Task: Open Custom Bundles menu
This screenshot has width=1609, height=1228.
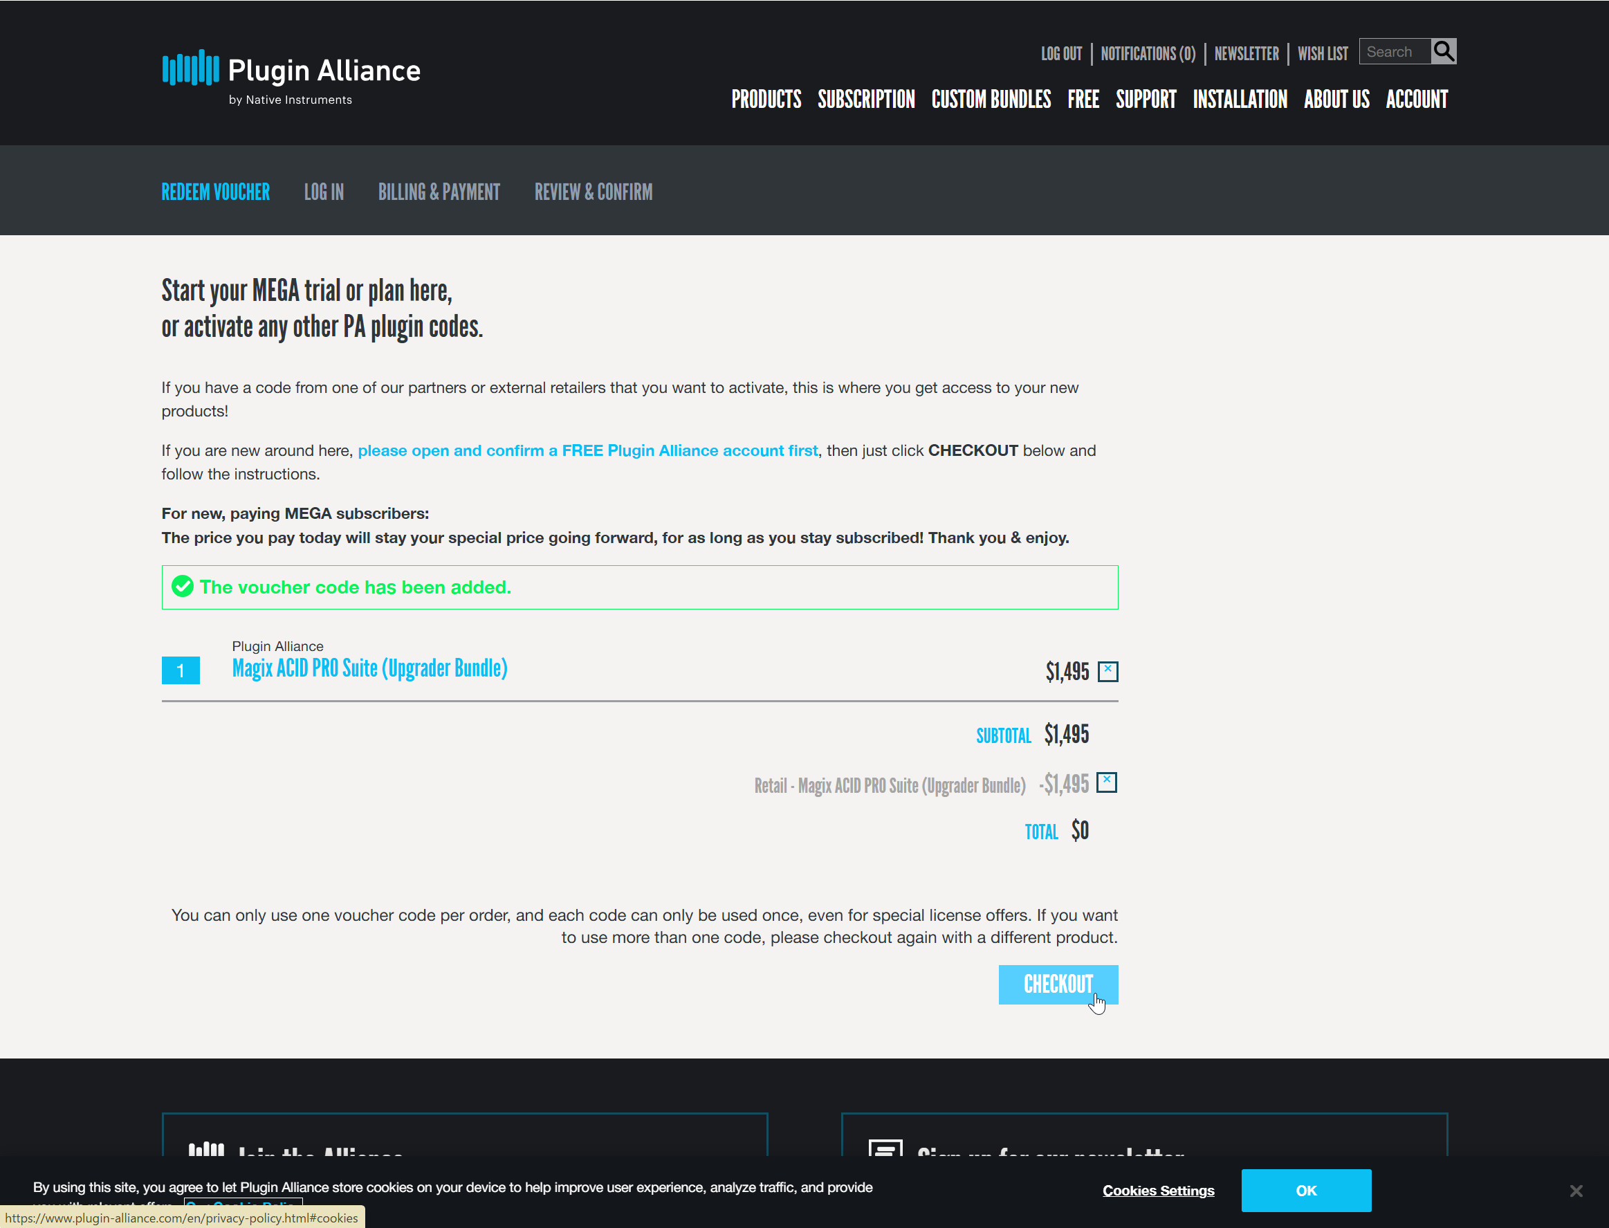Action: (x=991, y=99)
